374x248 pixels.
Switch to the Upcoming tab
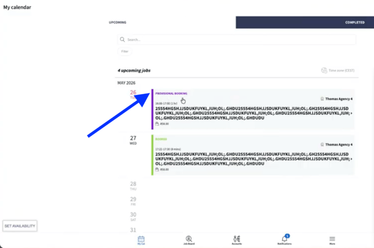point(118,22)
